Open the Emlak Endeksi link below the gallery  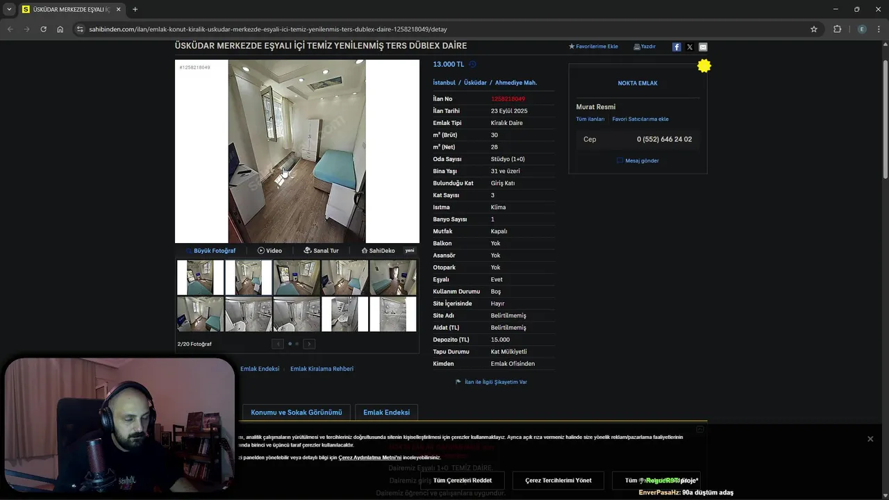260,369
